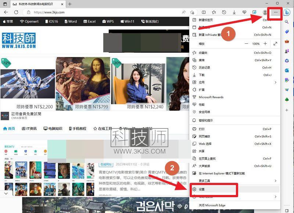Select Microsoft Rewards menu item

click(234, 97)
